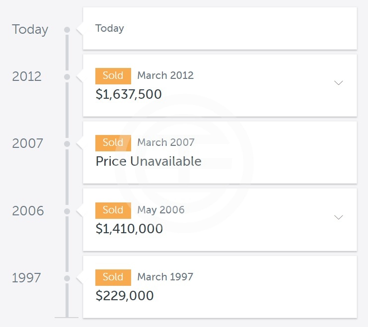This screenshot has height=327, width=368.
Task: Click the Sold badge for May 2006
Action: pos(113,210)
